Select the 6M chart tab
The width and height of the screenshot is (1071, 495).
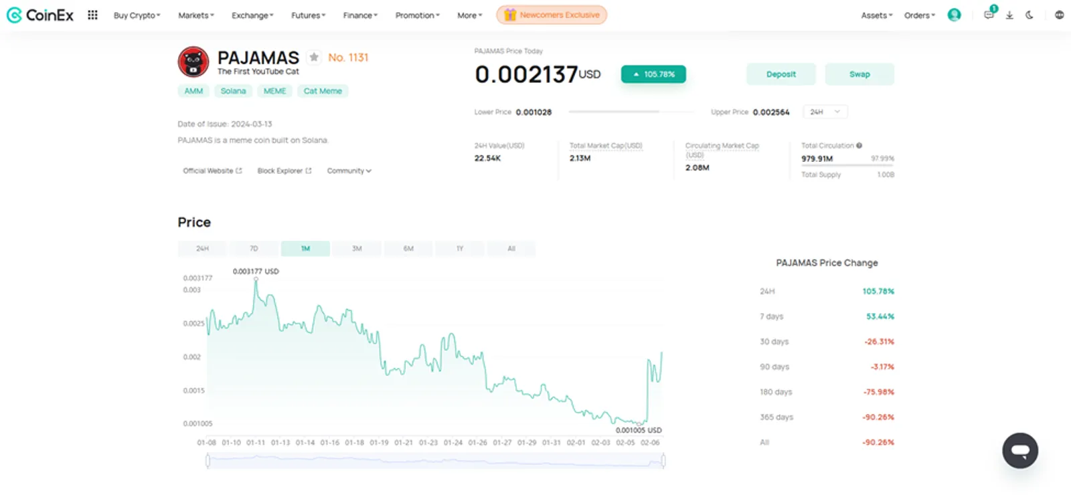pos(408,249)
